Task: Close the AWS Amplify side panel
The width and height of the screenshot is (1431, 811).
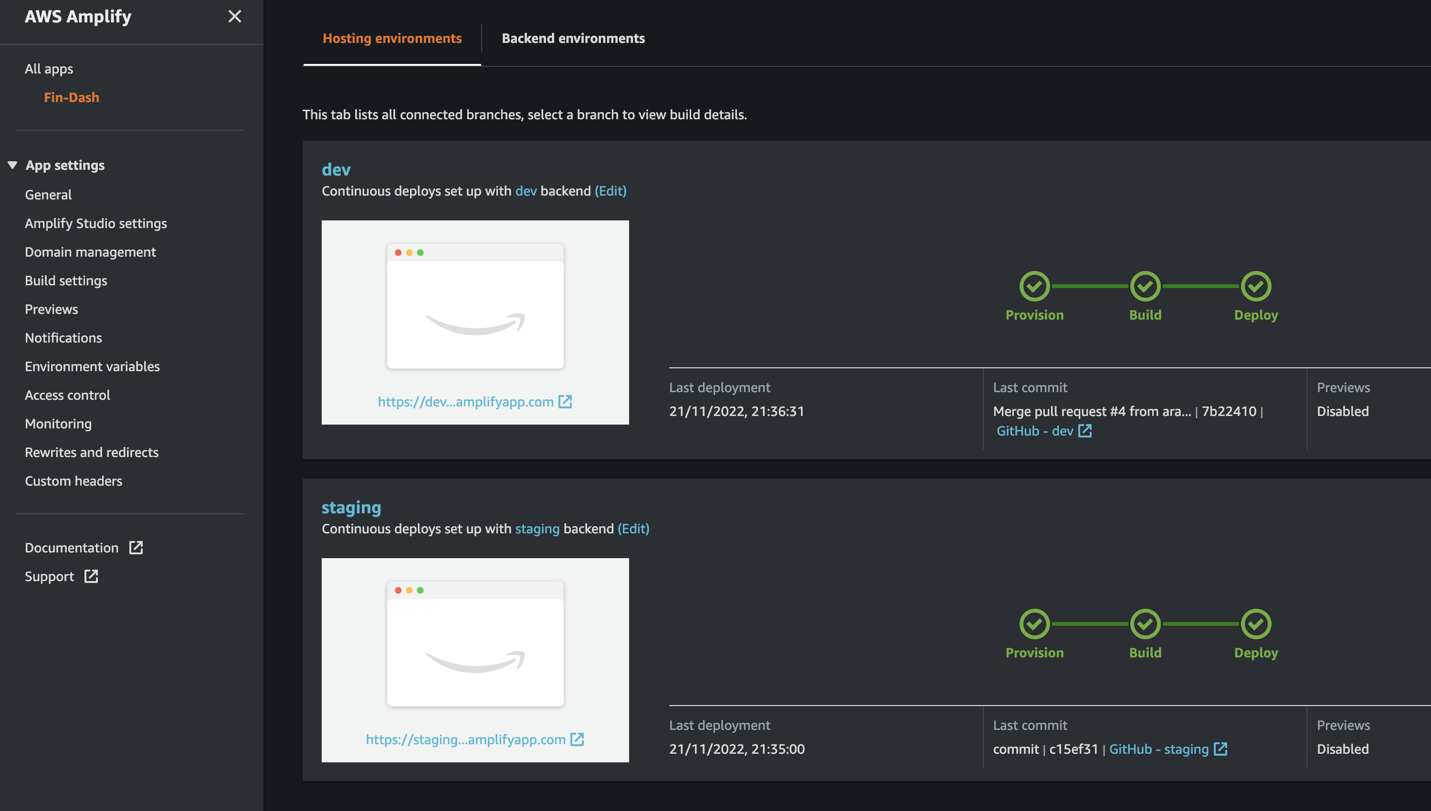Action: pos(235,17)
